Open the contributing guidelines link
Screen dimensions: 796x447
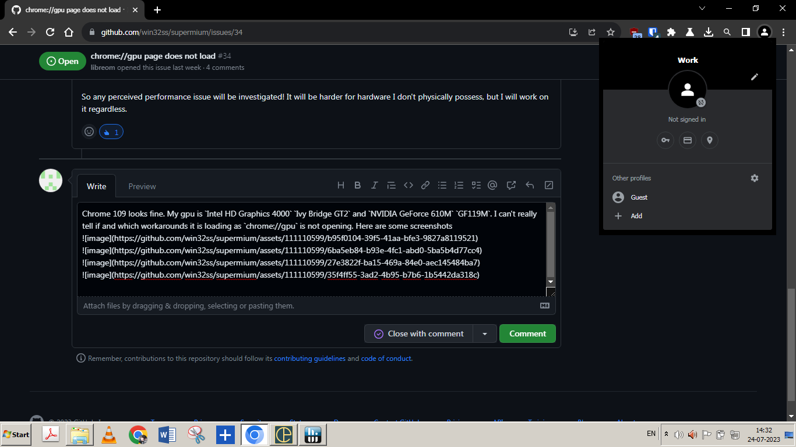309,359
